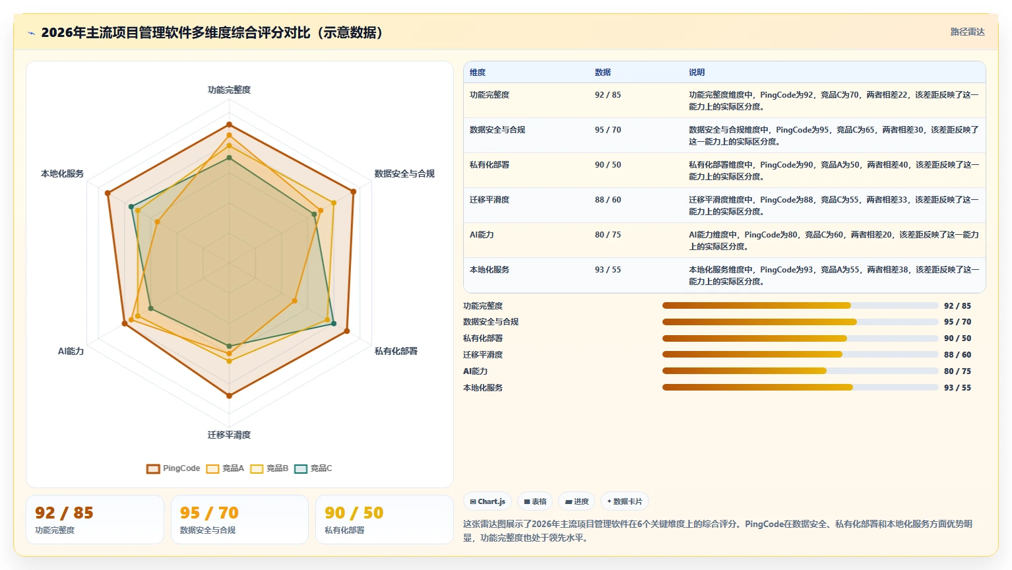The height and width of the screenshot is (570, 1012).
Task: Click the 迁移平滑度 axis label on the radar
Action: pyautogui.click(x=229, y=435)
